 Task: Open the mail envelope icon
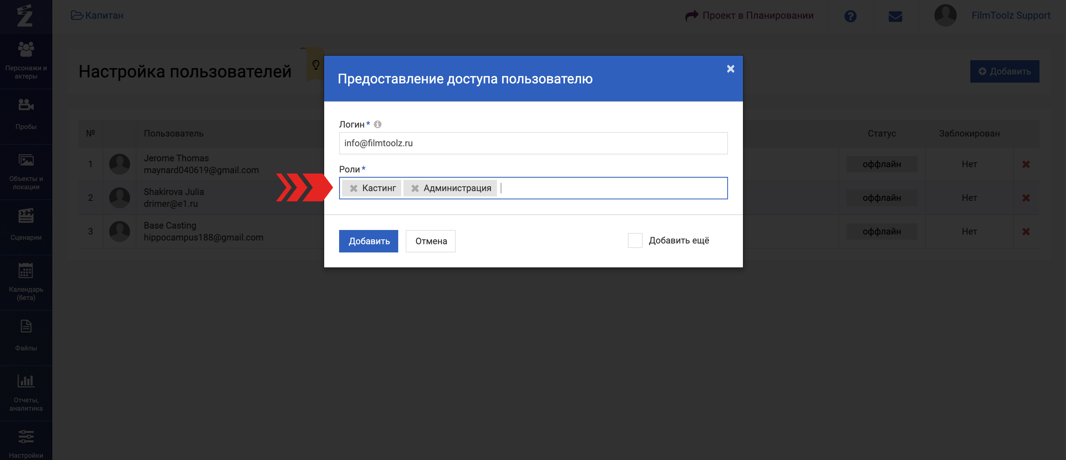click(895, 16)
